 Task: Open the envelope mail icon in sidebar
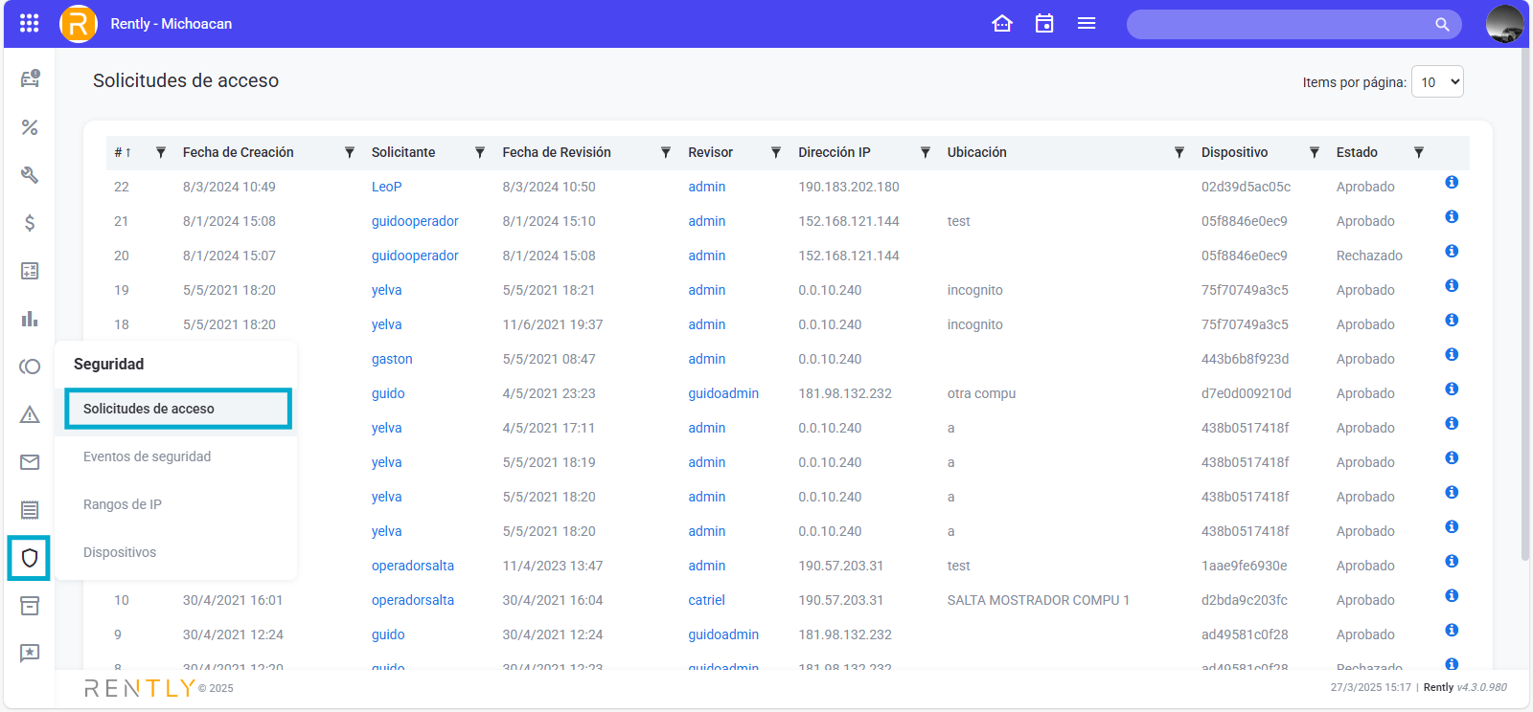(x=30, y=462)
